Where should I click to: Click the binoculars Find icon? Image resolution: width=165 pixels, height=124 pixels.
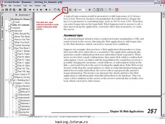pos(20,10)
